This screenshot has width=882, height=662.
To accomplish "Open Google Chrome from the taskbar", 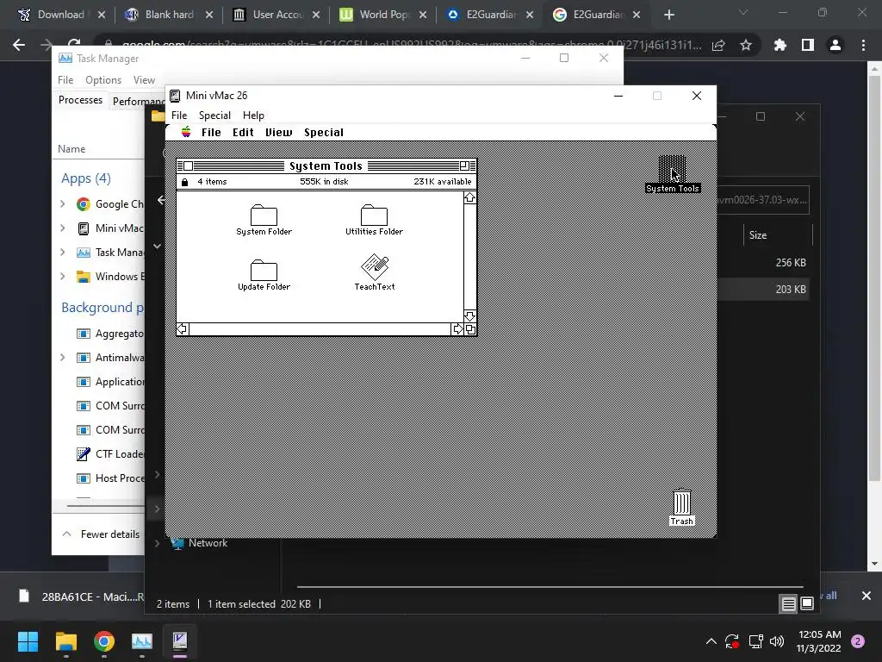I will [x=104, y=641].
